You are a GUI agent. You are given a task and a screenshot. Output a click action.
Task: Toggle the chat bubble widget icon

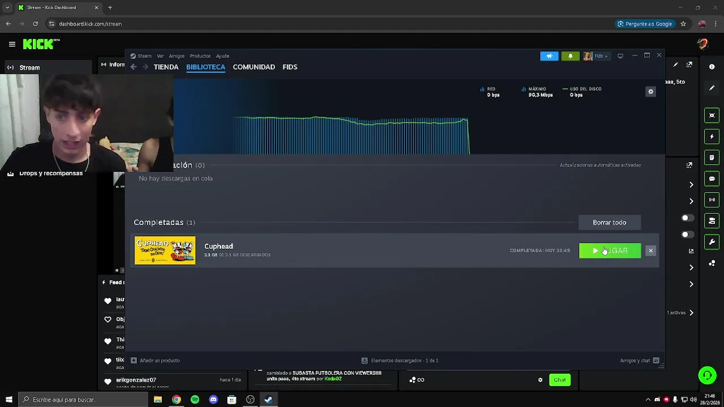(x=712, y=179)
